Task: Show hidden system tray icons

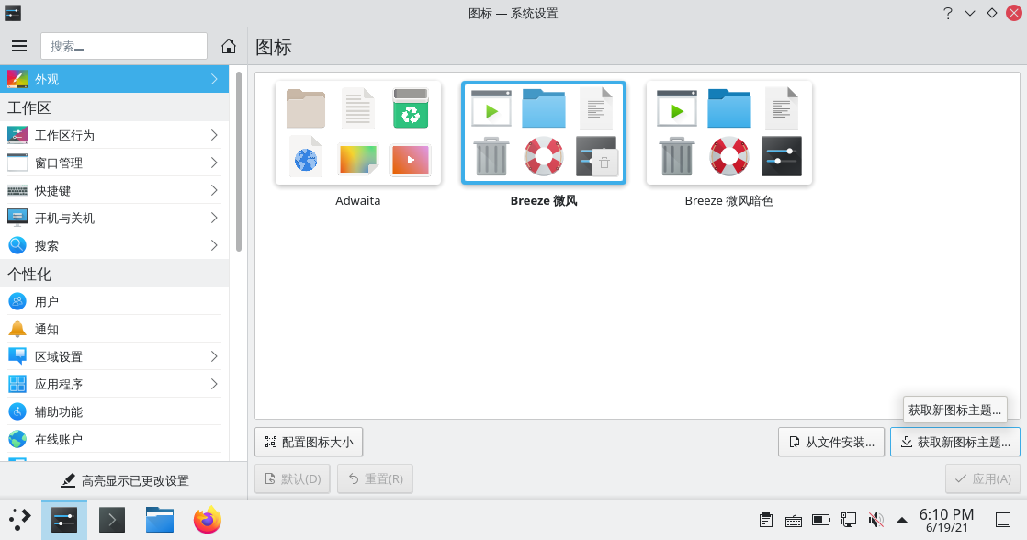Action: (x=902, y=520)
